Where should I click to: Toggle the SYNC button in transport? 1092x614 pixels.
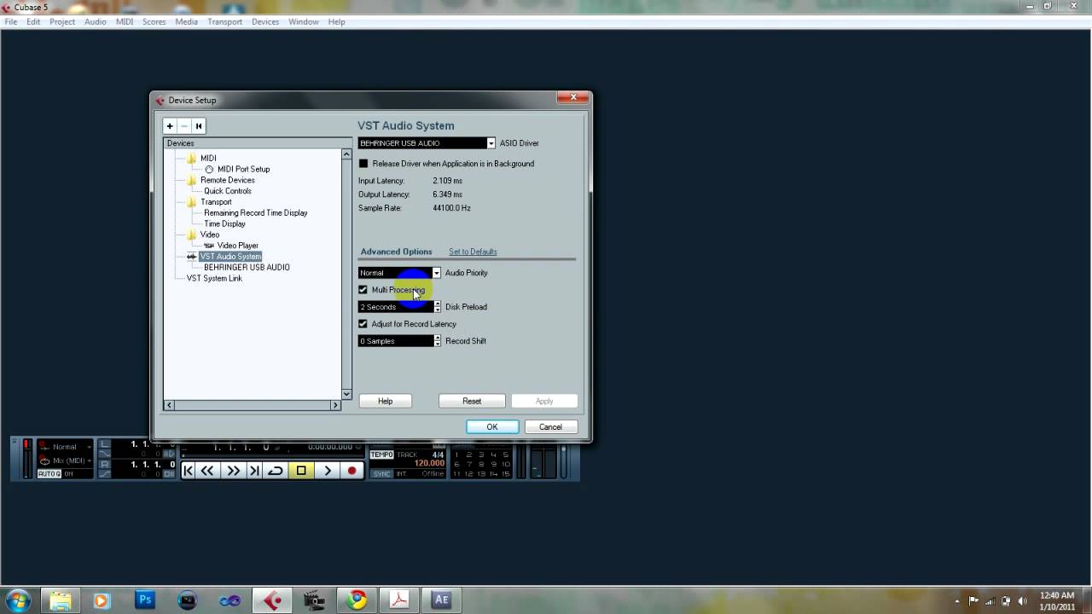pos(381,473)
